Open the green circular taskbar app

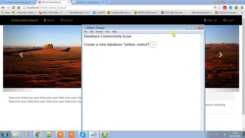pyautogui.click(x=105, y=135)
